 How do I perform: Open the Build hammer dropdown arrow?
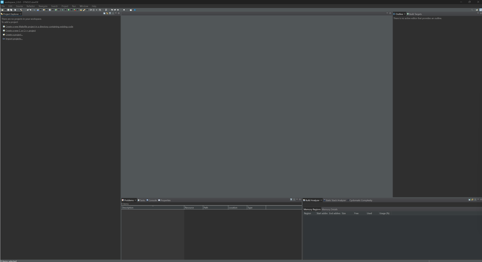coord(24,10)
